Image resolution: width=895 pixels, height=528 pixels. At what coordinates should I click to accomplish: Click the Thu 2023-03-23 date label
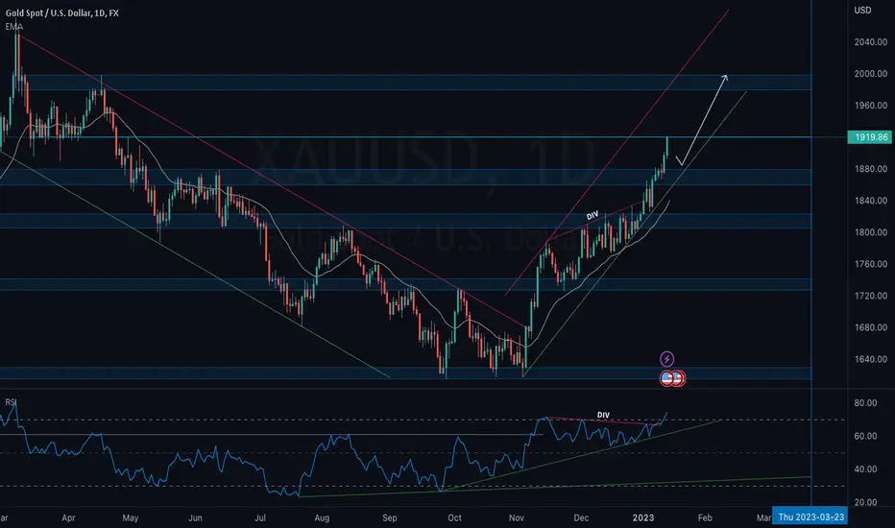(x=810, y=517)
